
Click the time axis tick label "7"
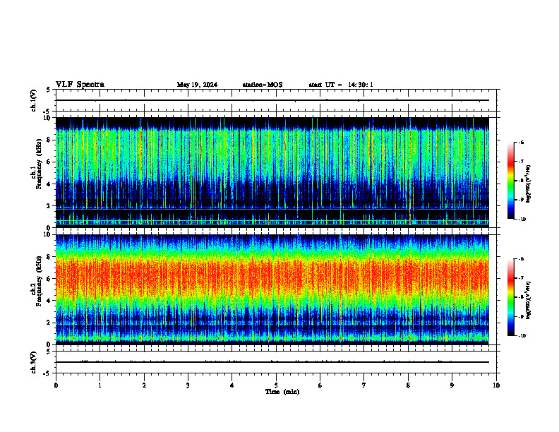pos(364,385)
